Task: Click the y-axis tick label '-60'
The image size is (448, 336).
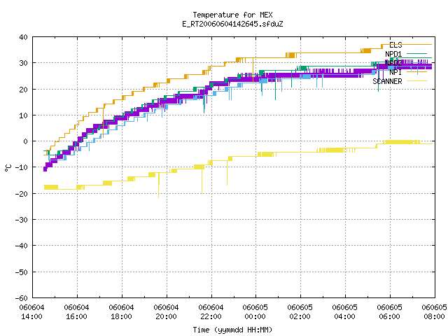Action: click(22, 298)
